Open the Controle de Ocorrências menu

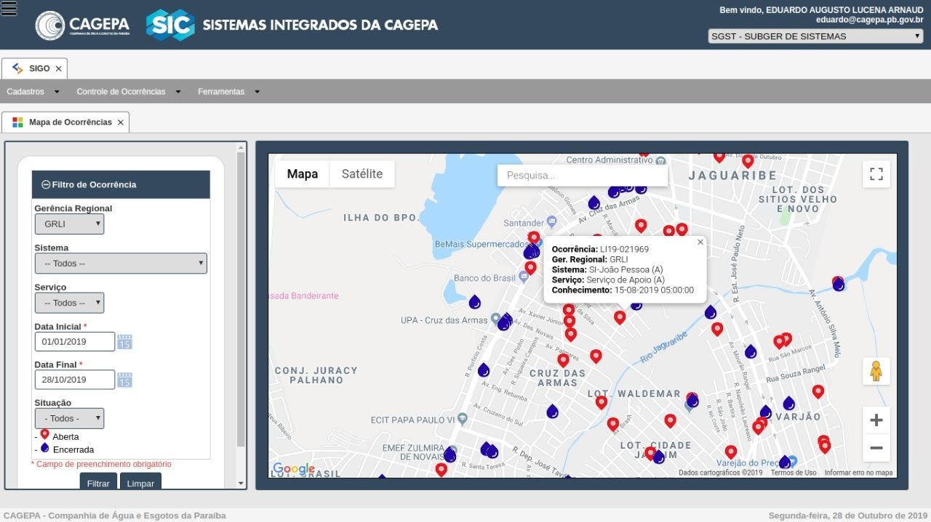pos(128,91)
